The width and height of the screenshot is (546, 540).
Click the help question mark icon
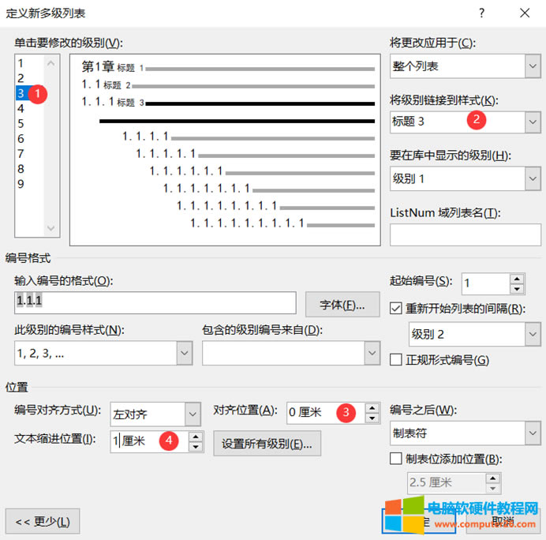481,13
